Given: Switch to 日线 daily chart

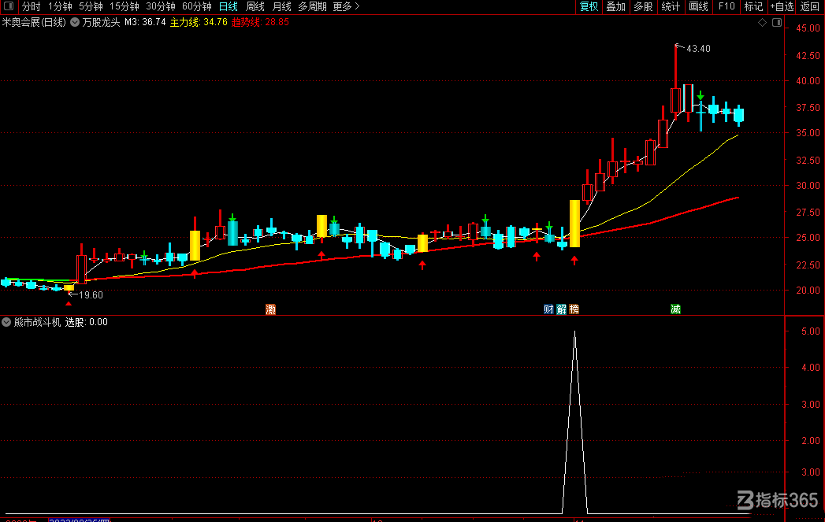Looking at the screenshot, I should [x=229, y=6].
